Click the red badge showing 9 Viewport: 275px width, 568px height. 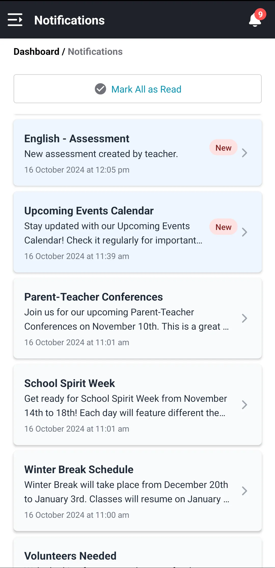(x=260, y=14)
